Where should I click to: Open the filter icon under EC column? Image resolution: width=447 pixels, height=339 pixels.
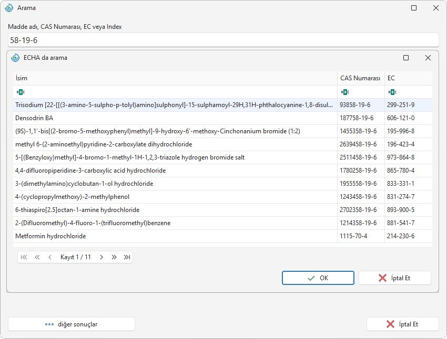click(392, 92)
